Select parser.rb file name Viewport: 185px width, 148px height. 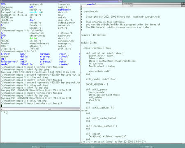(x=64, y=25)
